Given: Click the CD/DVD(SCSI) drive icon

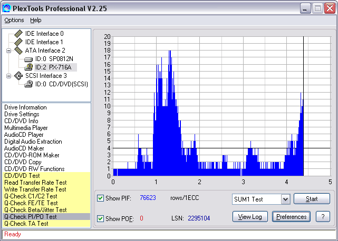Looking at the screenshot, I should (x=28, y=84).
